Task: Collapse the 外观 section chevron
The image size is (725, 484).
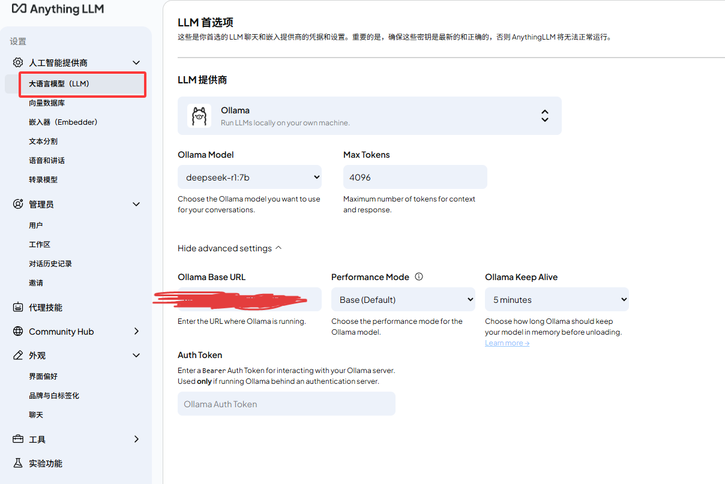Action: pos(136,355)
